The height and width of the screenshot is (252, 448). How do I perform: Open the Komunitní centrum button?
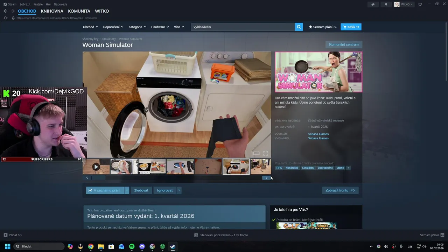pyautogui.click(x=344, y=44)
